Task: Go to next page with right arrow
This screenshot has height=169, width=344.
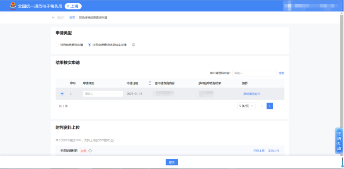Action: [x=278, y=106]
